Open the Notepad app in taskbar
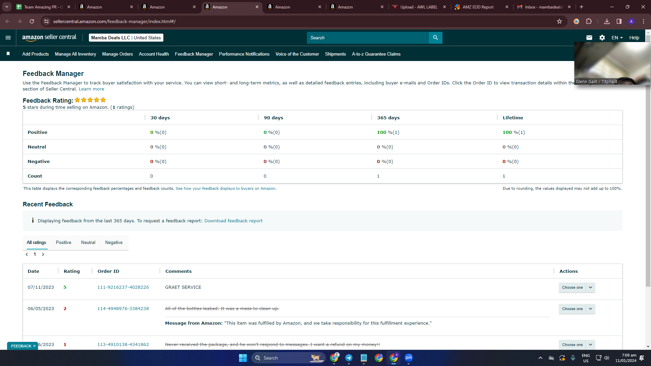The image size is (651, 366). [364, 358]
